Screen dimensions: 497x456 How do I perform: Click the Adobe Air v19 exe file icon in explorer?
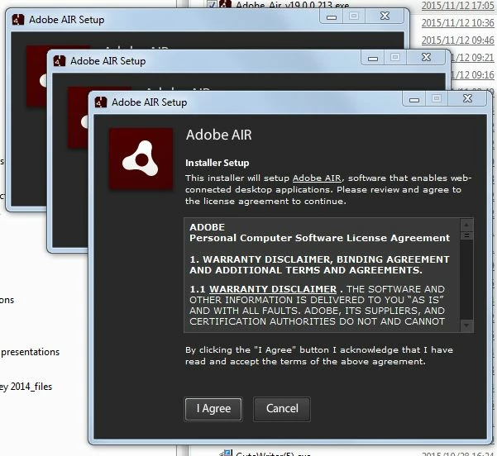click(226, 4)
